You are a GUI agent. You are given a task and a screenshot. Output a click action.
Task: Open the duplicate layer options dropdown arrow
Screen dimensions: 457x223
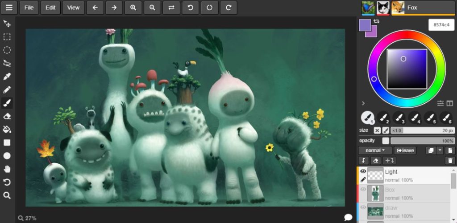(440, 150)
